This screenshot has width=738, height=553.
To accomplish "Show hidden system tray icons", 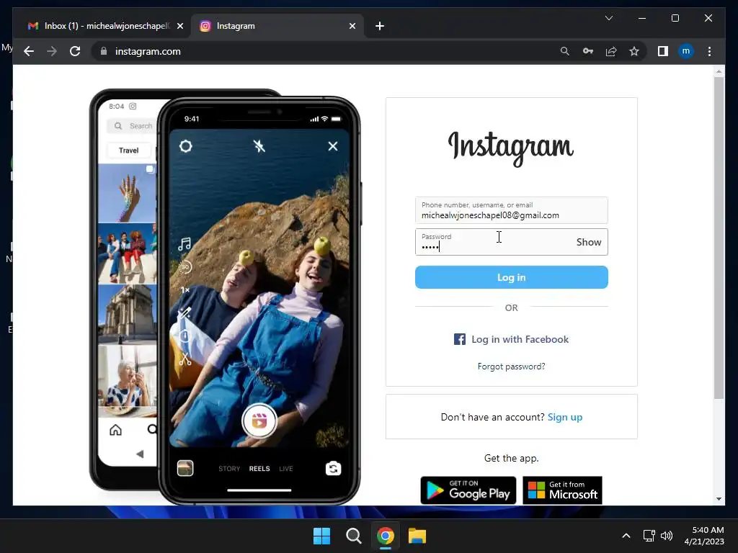I will [626, 536].
